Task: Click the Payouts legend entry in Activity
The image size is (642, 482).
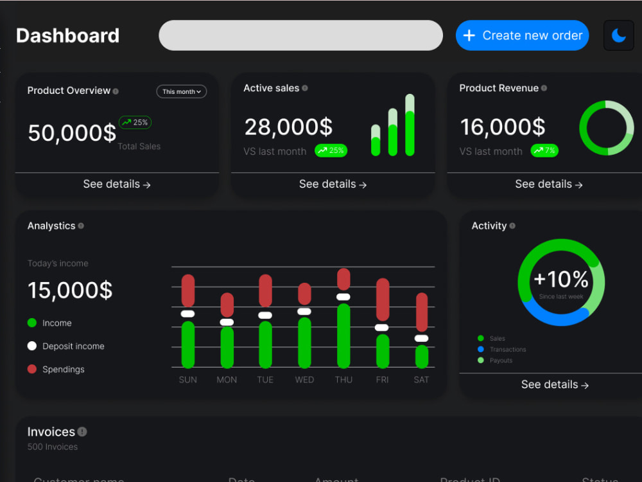Action: coord(495,361)
